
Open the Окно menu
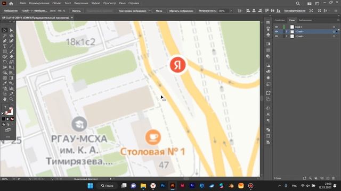click(x=123, y=3)
